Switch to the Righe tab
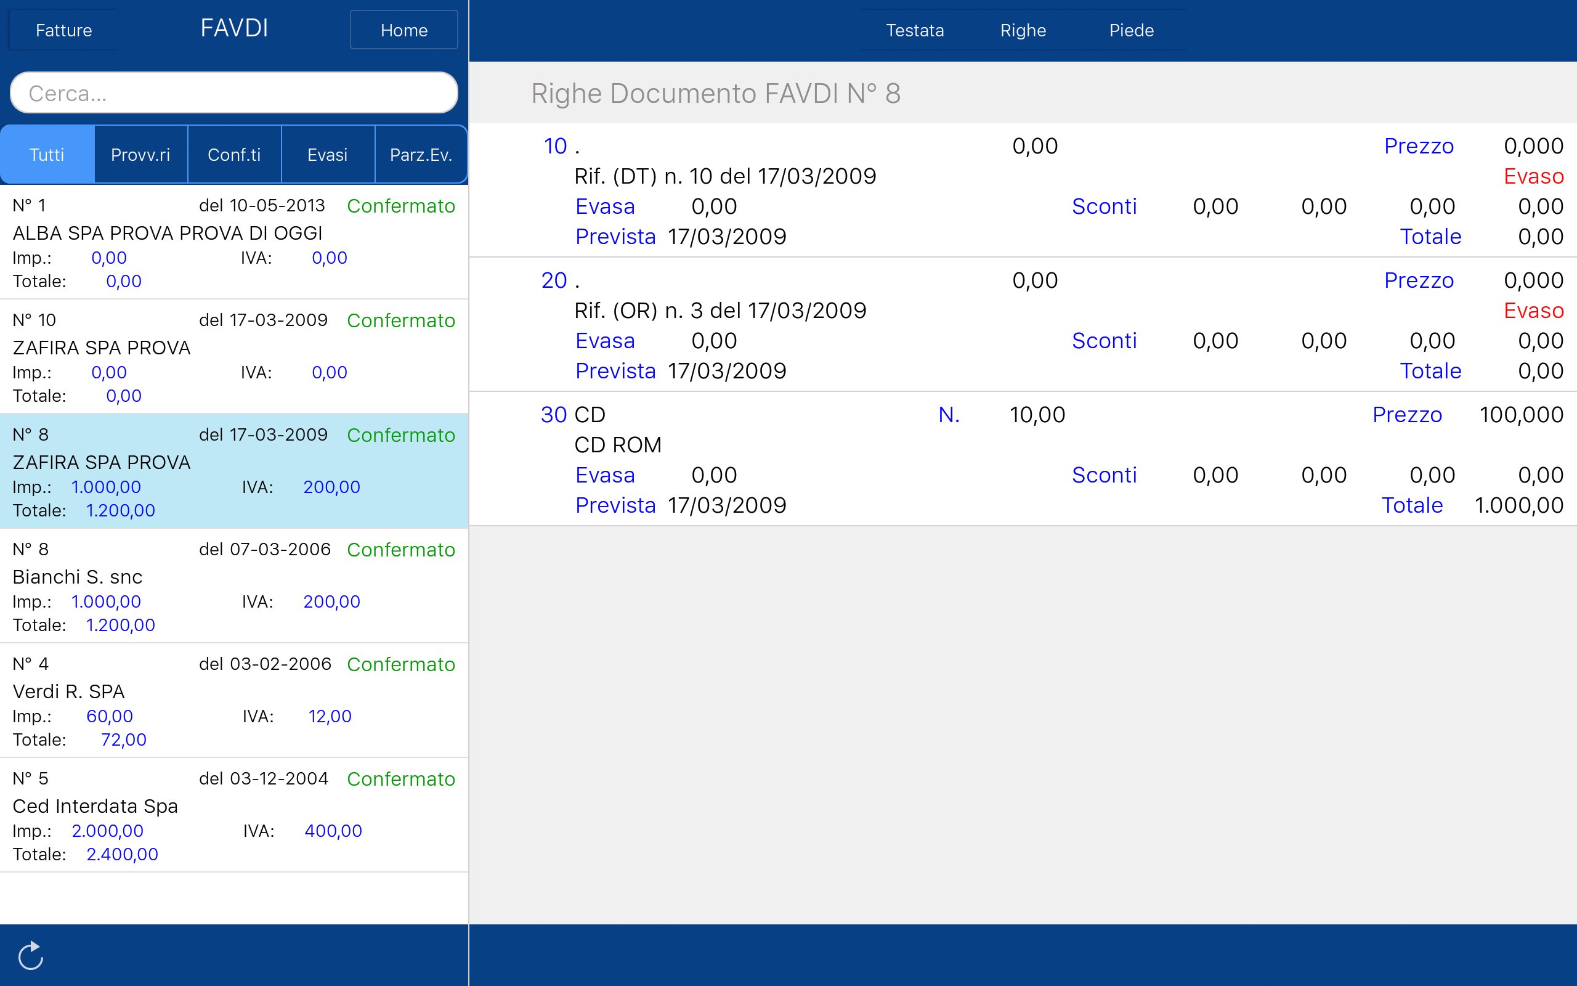 coord(1023,30)
